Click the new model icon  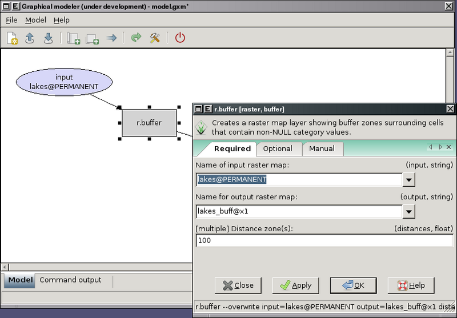(x=13, y=38)
